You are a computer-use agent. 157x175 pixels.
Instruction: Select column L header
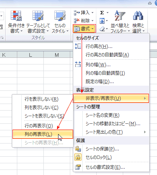point(31,55)
